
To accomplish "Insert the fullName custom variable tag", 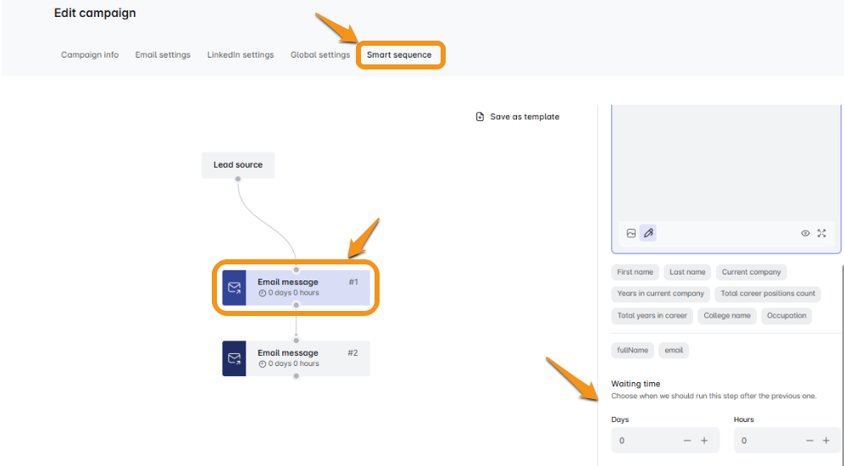I will [632, 350].
